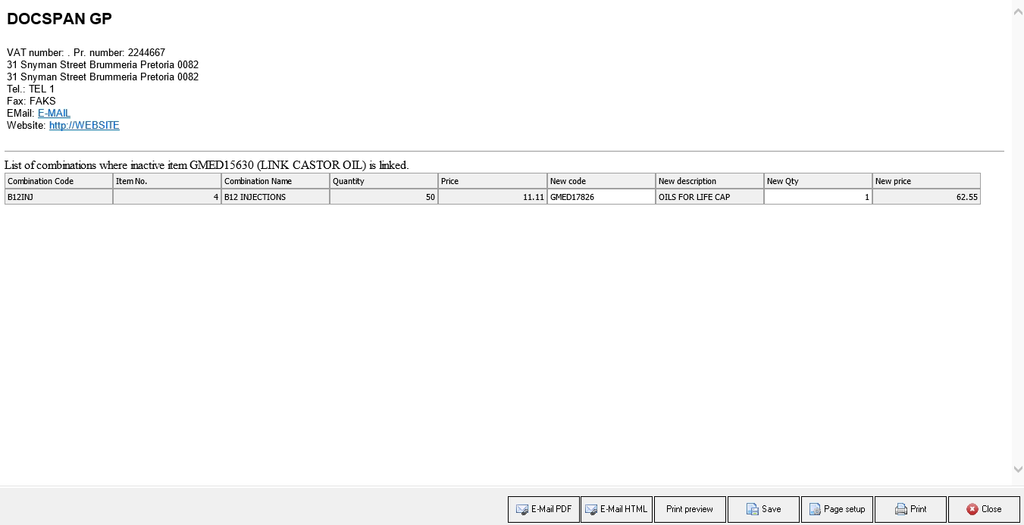Select the new price cell 62.55
1024x525 pixels.
coord(926,197)
